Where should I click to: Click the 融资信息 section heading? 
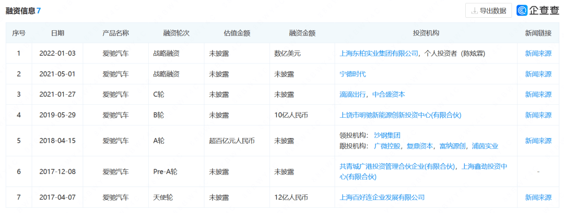tap(20, 11)
